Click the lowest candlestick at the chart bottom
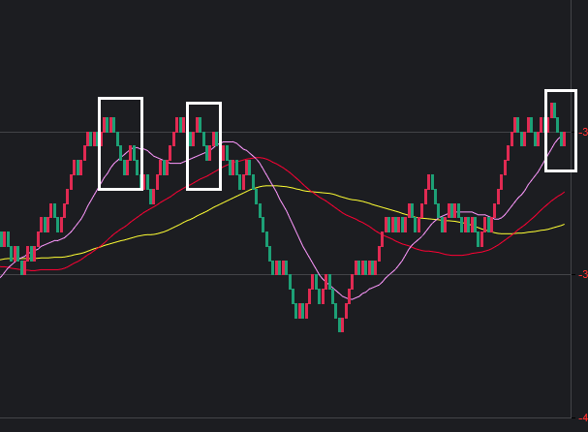The height and width of the screenshot is (432, 588). click(340, 324)
